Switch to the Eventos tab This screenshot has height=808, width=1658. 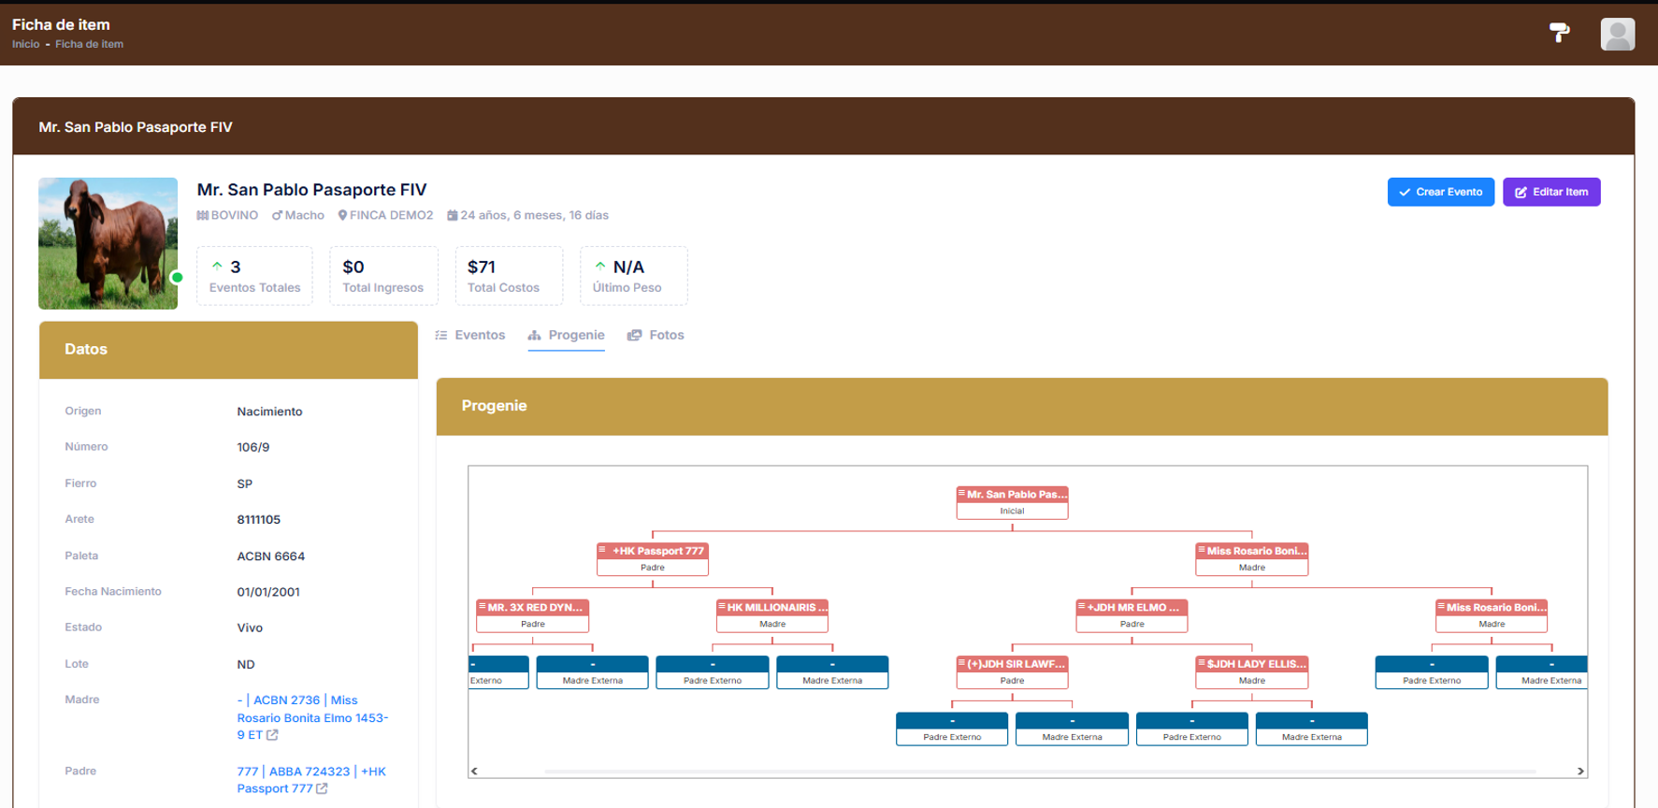[x=469, y=335]
